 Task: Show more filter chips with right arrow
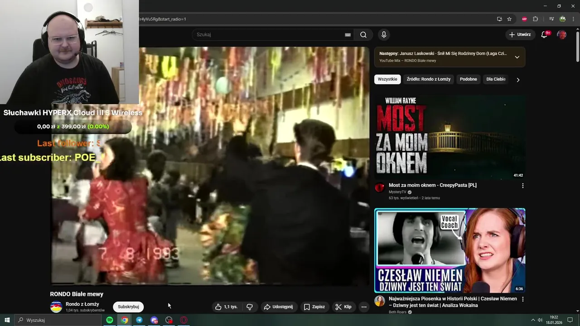[x=518, y=80]
